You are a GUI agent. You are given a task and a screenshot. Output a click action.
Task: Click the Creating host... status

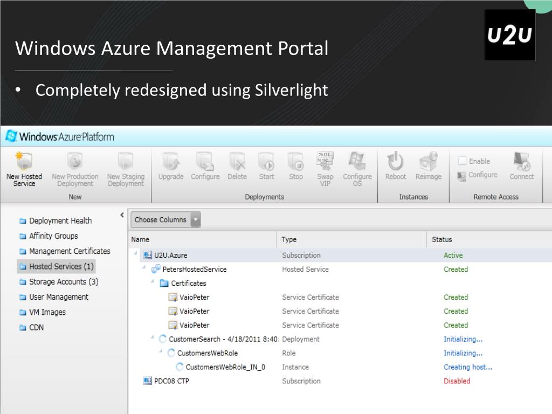pos(468,367)
